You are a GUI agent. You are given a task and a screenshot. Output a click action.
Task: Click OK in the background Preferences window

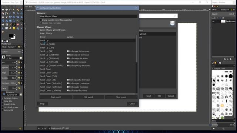click(x=160, y=96)
